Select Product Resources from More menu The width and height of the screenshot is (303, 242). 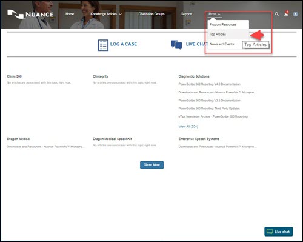pyautogui.click(x=228, y=25)
